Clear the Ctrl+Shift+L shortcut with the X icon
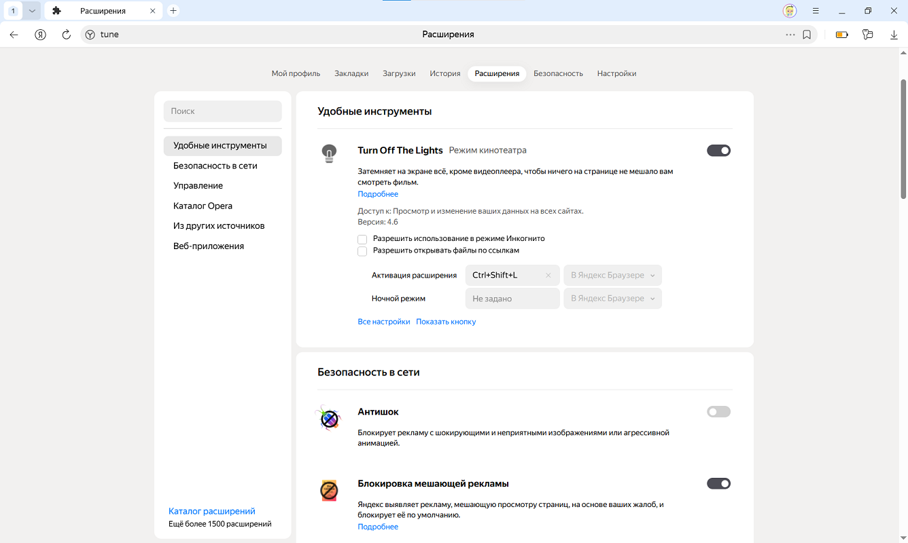This screenshot has height=543, width=908. [x=548, y=276]
